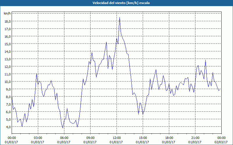Click the 11 km/h peak just before 03:00
The width and height of the screenshot is (233, 145).
point(37,74)
